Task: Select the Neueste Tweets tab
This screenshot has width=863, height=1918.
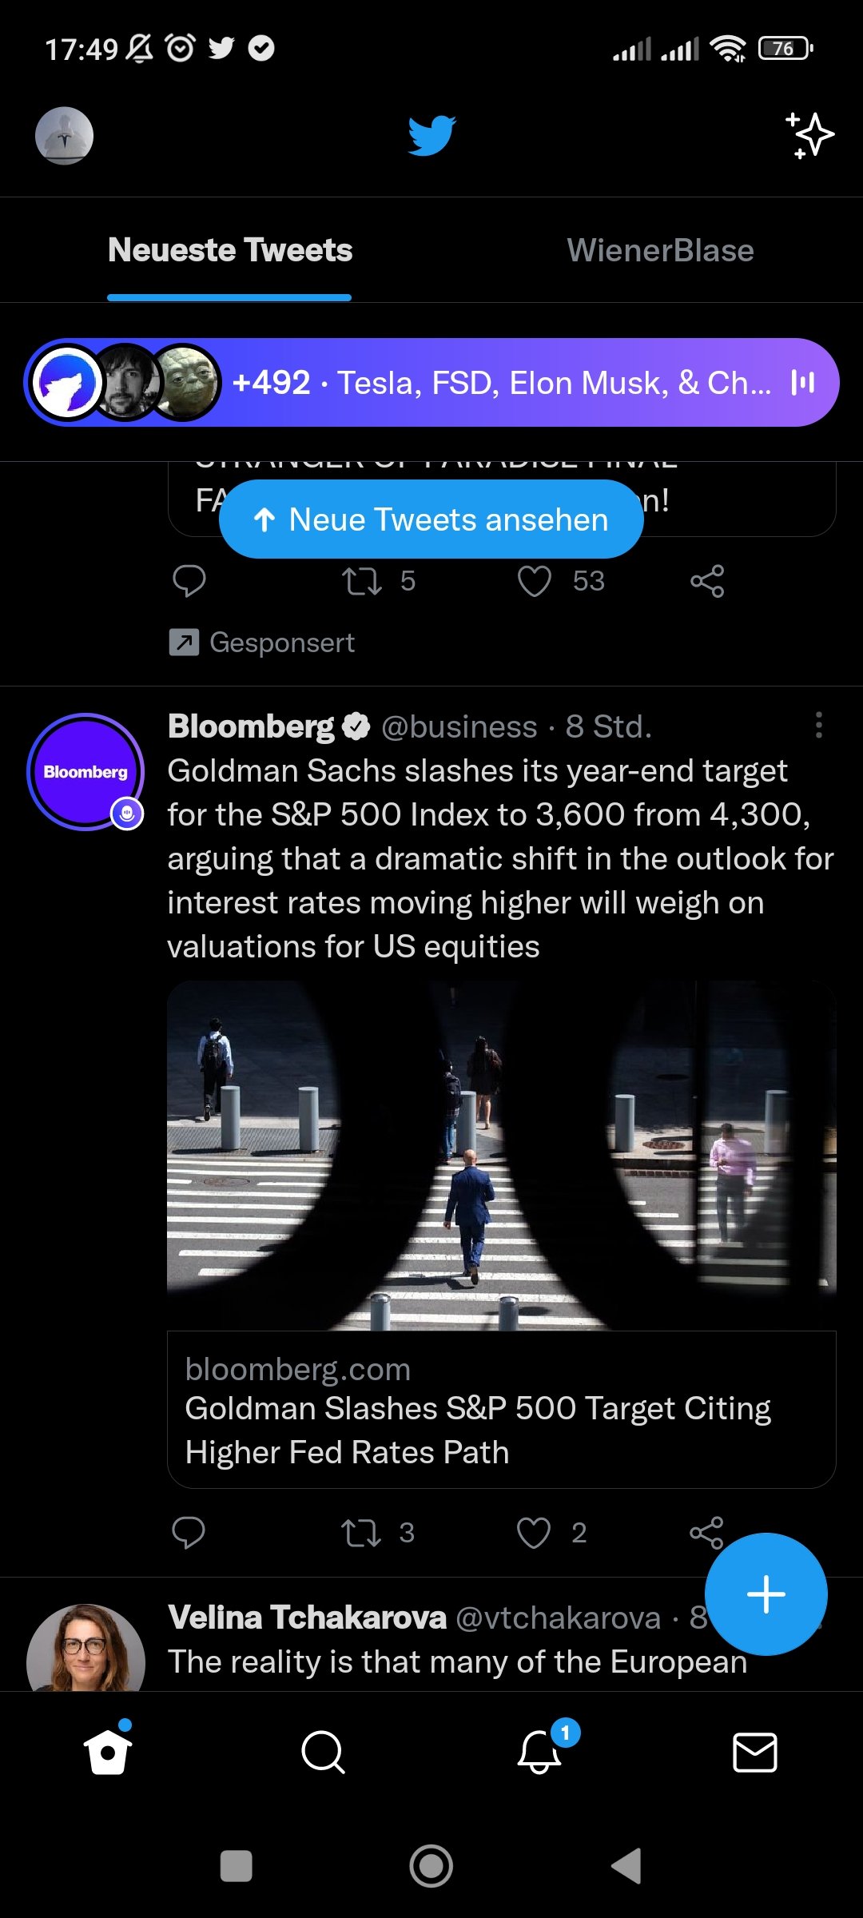Action: pos(230,251)
